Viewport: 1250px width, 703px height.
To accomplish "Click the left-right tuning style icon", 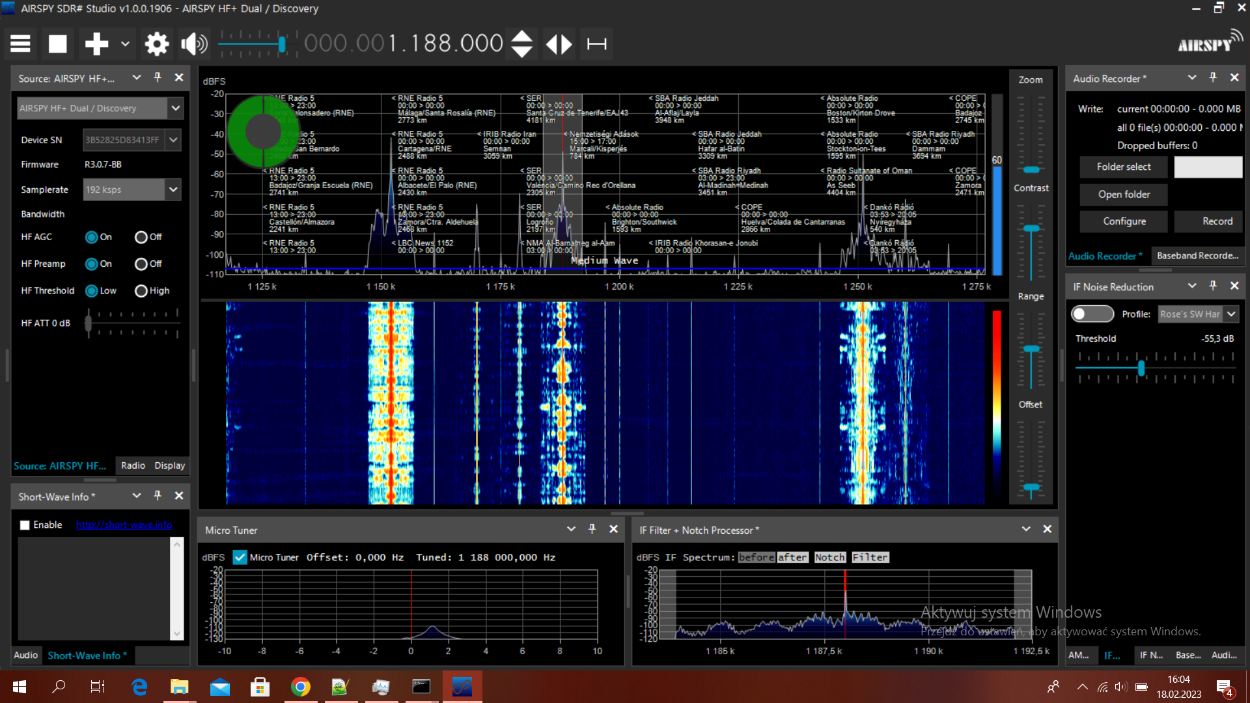I will coord(559,44).
